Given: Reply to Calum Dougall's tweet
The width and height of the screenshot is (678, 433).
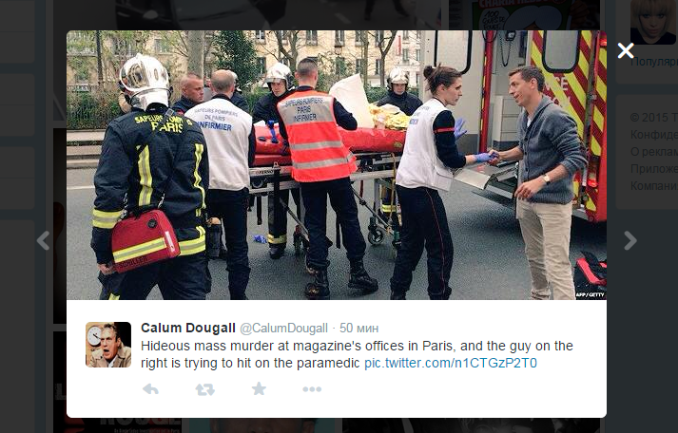Looking at the screenshot, I should coord(150,389).
